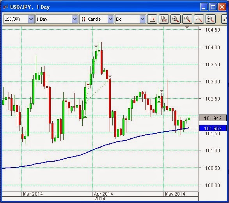Click the gray triangle marker at chart top
Image resolution: width=229 pixels, height=203 pixels.
[187, 27]
